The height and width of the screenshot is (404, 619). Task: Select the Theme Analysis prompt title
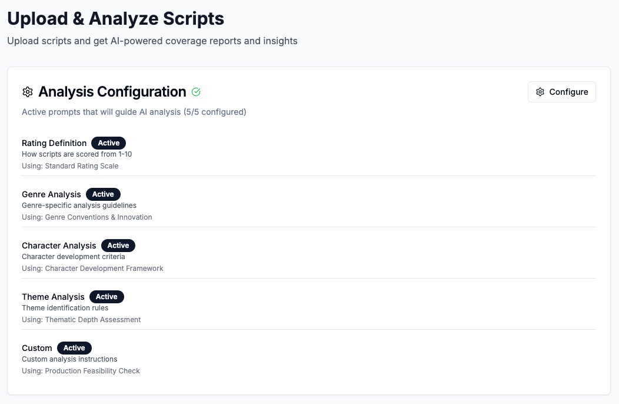click(53, 297)
